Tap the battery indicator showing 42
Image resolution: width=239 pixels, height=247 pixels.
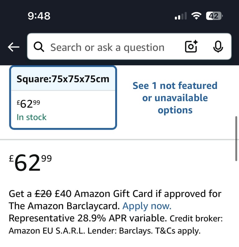(x=214, y=16)
